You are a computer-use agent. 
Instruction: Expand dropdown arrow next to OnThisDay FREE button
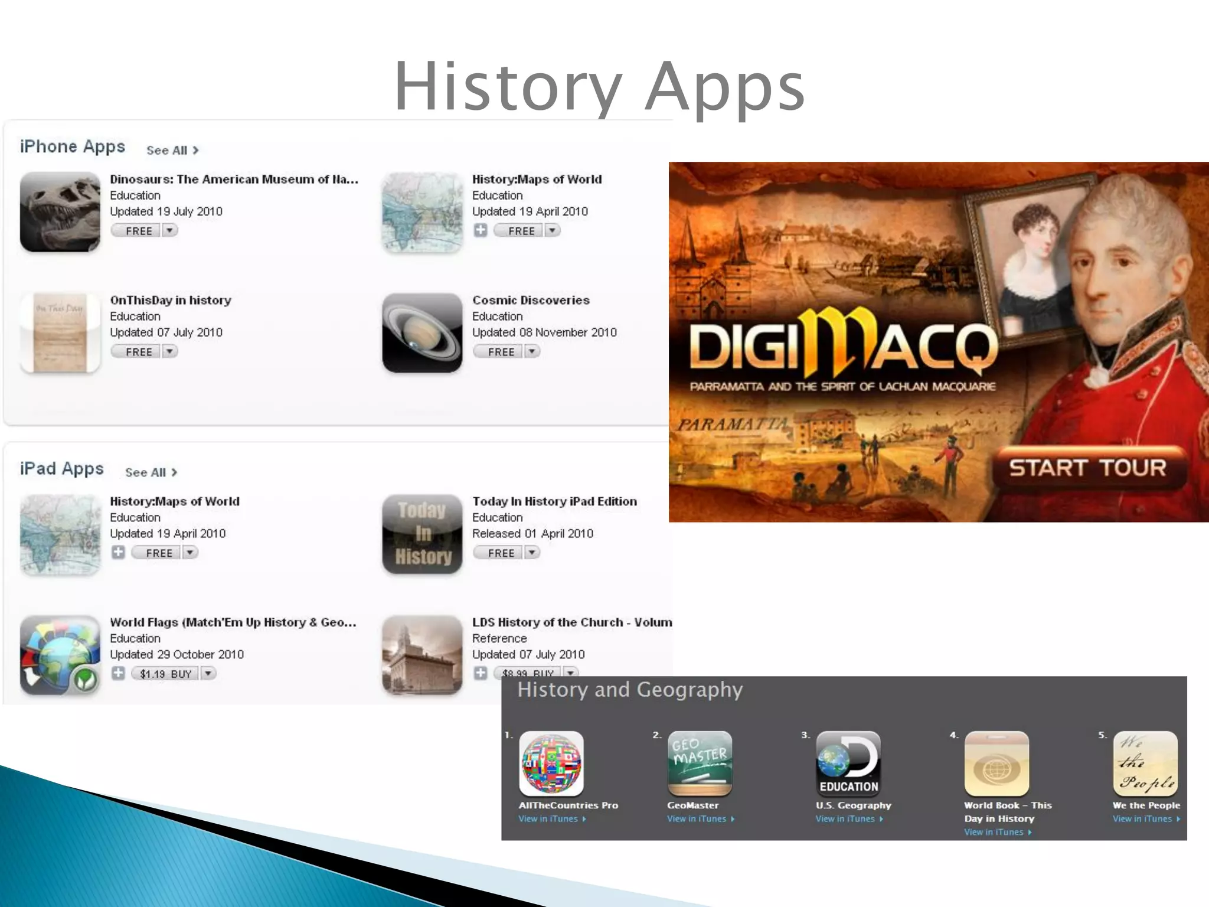[x=170, y=351]
